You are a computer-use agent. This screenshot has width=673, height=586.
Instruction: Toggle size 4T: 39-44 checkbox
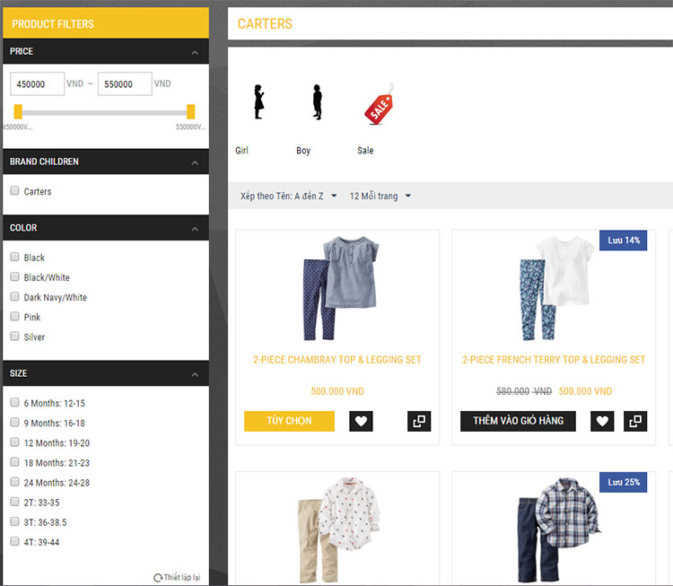point(14,541)
